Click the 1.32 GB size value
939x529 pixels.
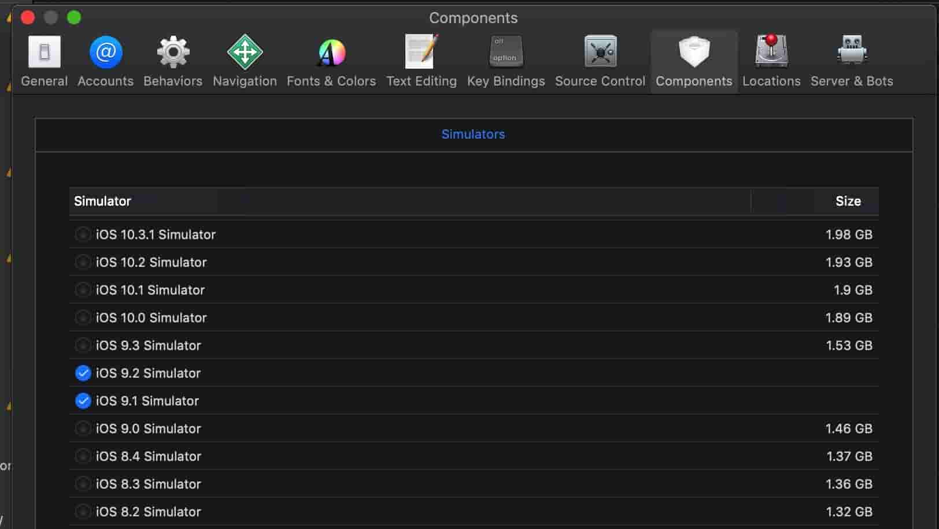click(x=849, y=512)
